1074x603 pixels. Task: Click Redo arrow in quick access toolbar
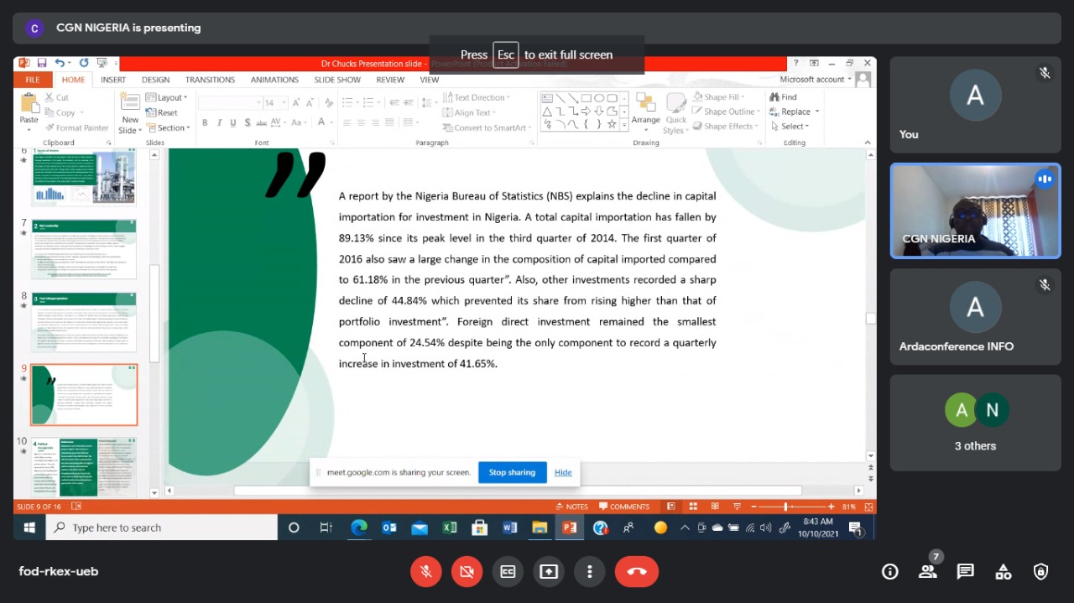click(84, 63)
